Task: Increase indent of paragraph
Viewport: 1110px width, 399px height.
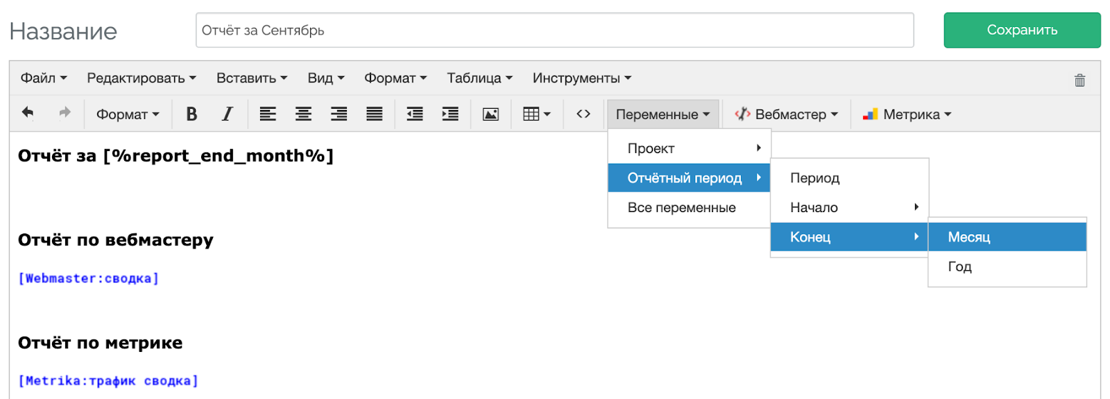Action: (x=450, y=114)
